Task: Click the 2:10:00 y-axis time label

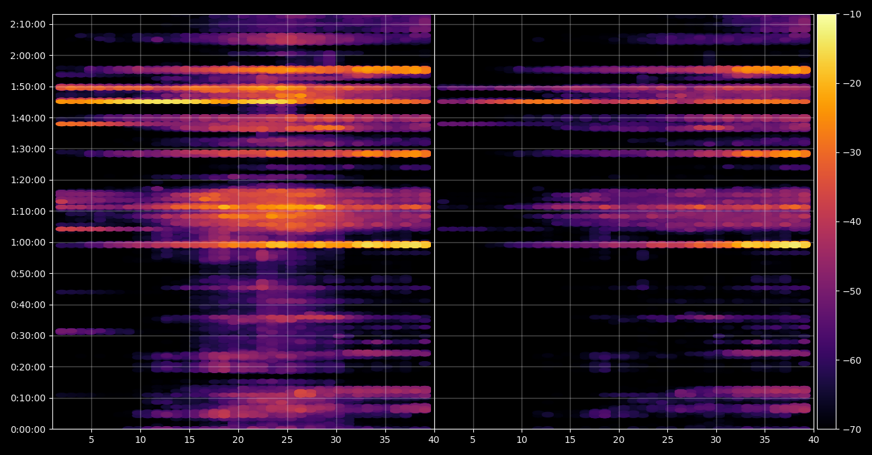Action: pos(29,24)
